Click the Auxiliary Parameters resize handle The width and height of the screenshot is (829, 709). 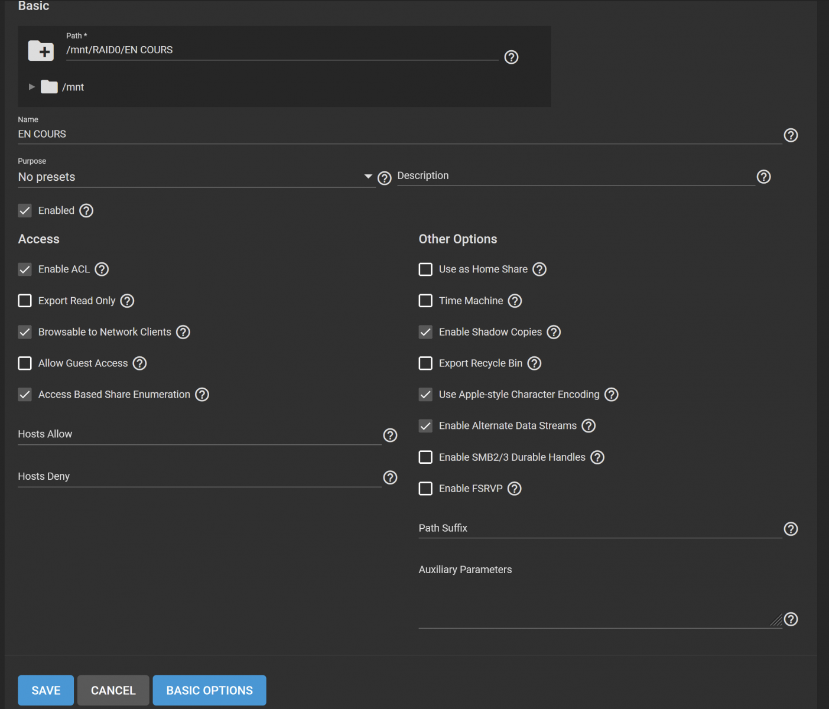[x=776, y=620]
